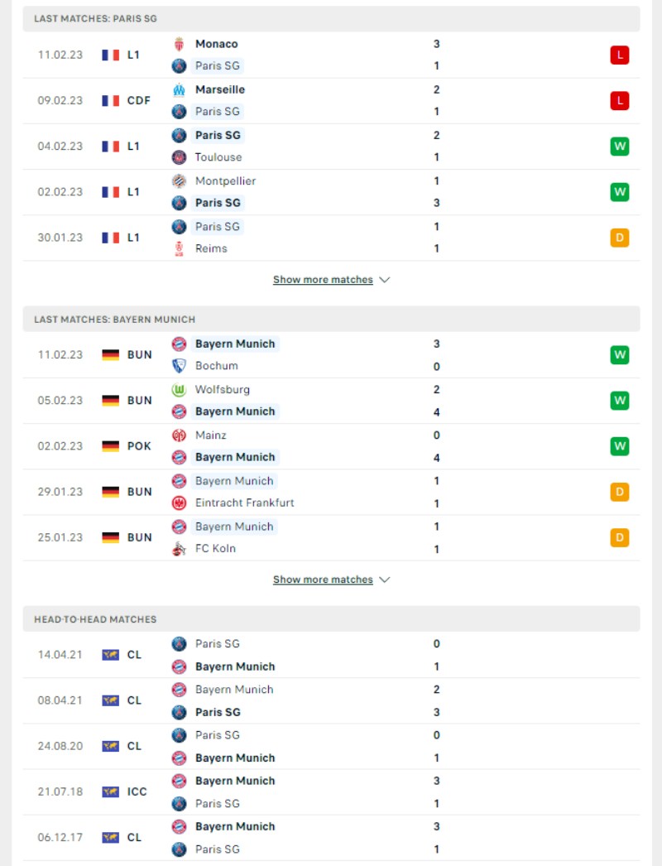Click the FC Koln club logo
The image size is (662, 866).
click(x=179, y=548)
